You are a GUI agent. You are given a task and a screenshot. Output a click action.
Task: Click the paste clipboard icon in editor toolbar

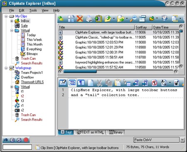coord(118,83)
